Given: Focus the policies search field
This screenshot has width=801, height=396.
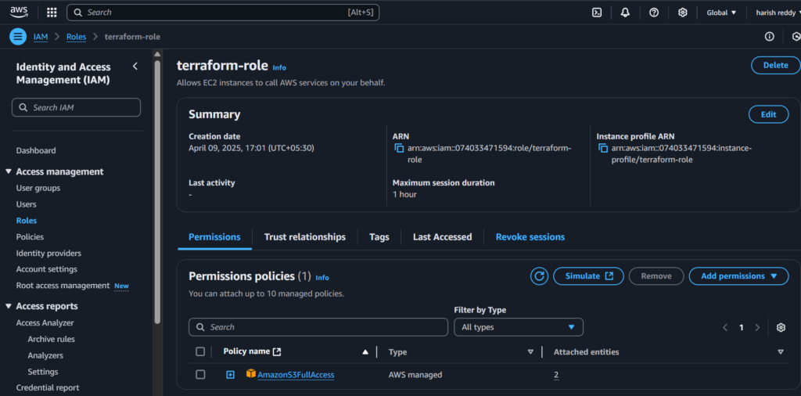Looking at the screenshot, I should click(318, 327).
